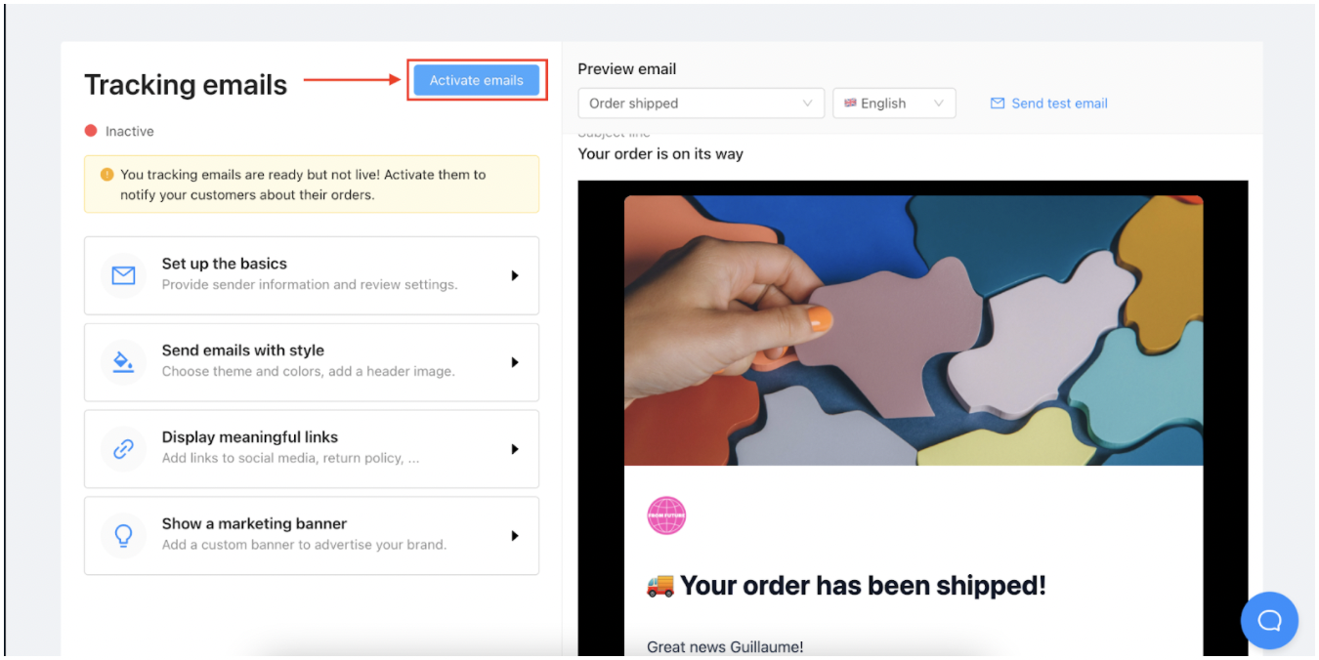
Task: Click the chain link icon for meaningful links
Action: pyautogui.click(x=123, y=449)
